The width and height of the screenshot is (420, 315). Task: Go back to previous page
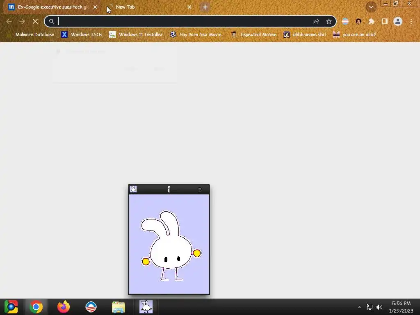9,21
